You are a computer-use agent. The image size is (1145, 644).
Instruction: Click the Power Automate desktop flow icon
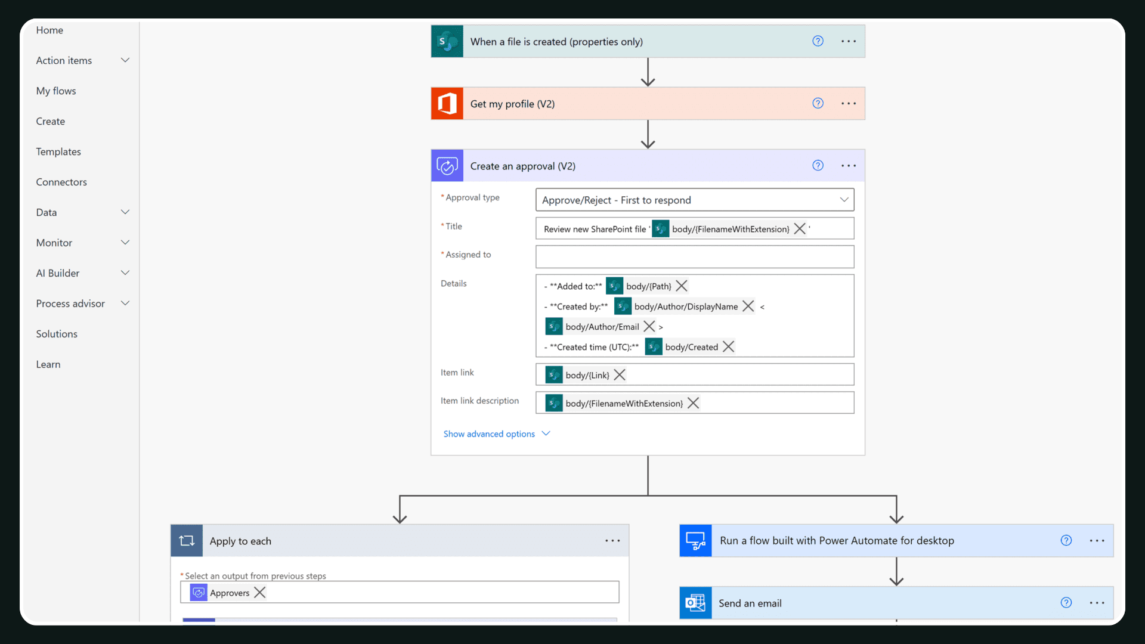(695, 541)
